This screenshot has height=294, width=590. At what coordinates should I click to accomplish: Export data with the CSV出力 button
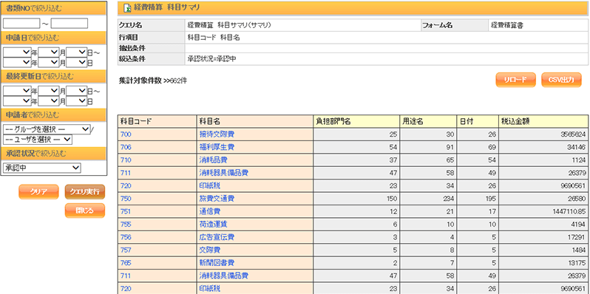(561, 80)
